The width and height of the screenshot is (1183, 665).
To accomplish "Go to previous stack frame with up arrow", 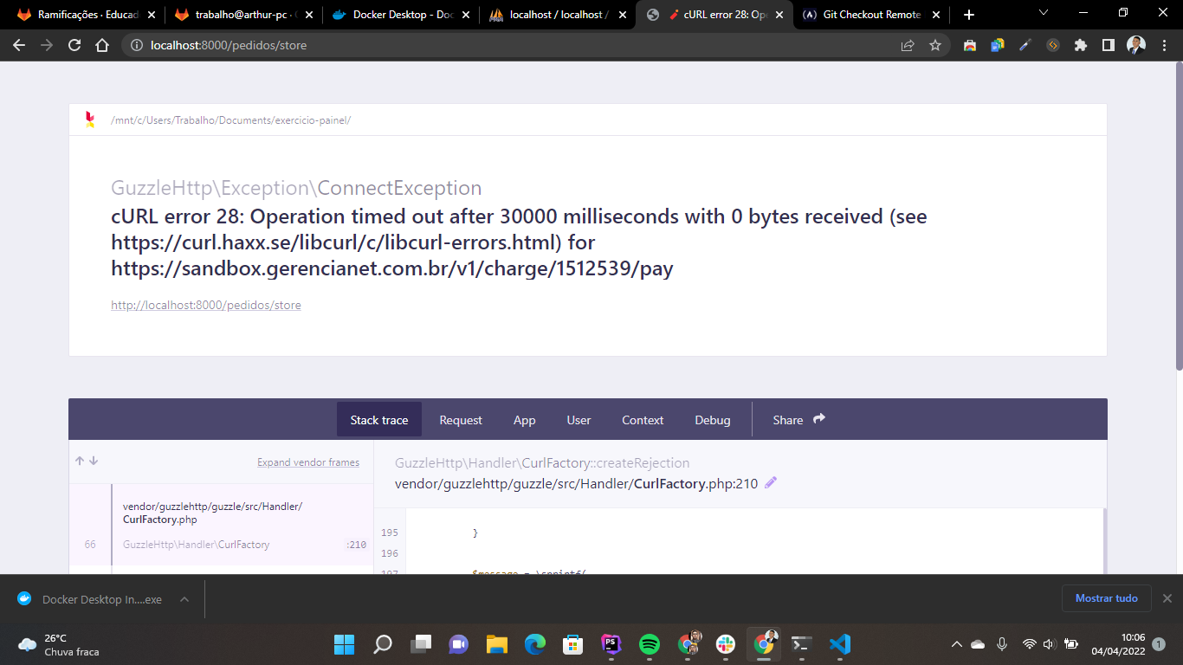I will pos(80,461).
